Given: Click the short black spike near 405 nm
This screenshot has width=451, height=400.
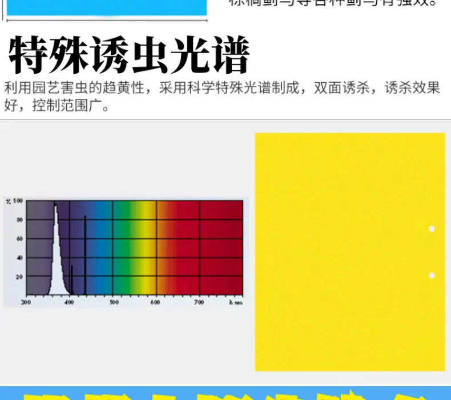Looking at the screenshot, I should (71, 280).
